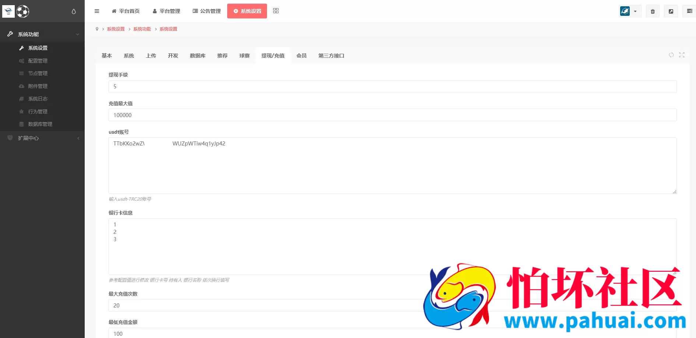696x338 pixels.
Task: Click the external link icon in header
Action: click(671, 11)
